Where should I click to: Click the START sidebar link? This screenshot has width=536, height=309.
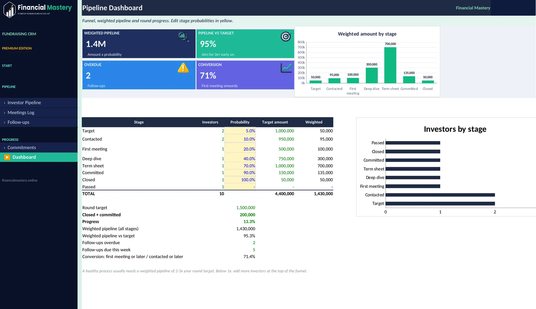pos(7,66)
